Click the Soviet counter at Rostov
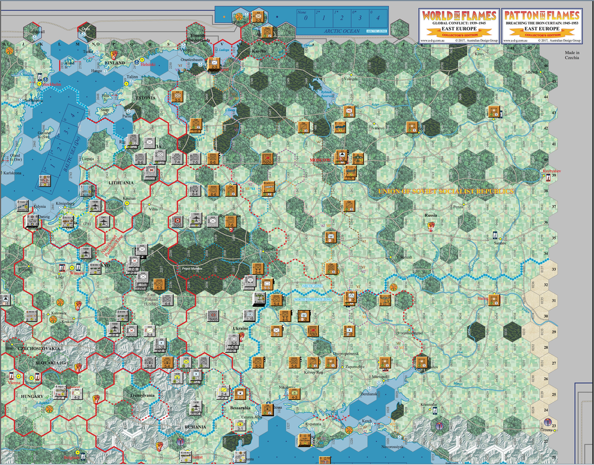 pyautogui.click(x=421, y=363)
